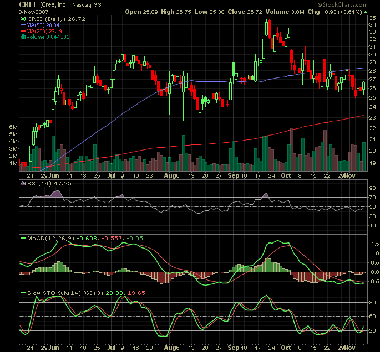Click the Jul label on the price panel's date axis
Image resolution: width=380 pixels, height=352 pixels.
[112, 175]
